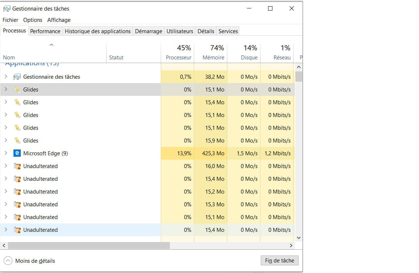Click icon of Unadulterated row using 15,1 Mo
419x273 pixels.
[17, 217]
